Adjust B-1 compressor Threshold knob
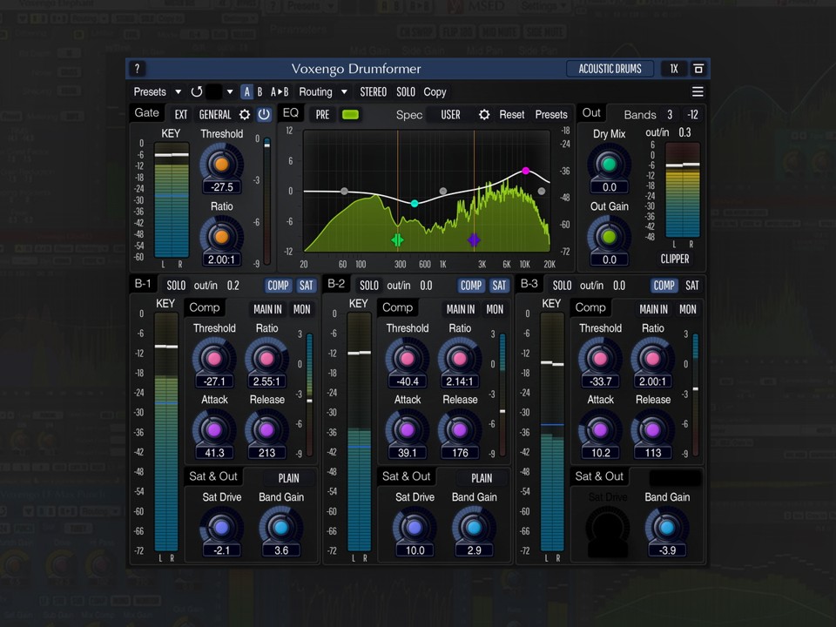This screenshot has height=627, width=836. click(x=214, y=358)
